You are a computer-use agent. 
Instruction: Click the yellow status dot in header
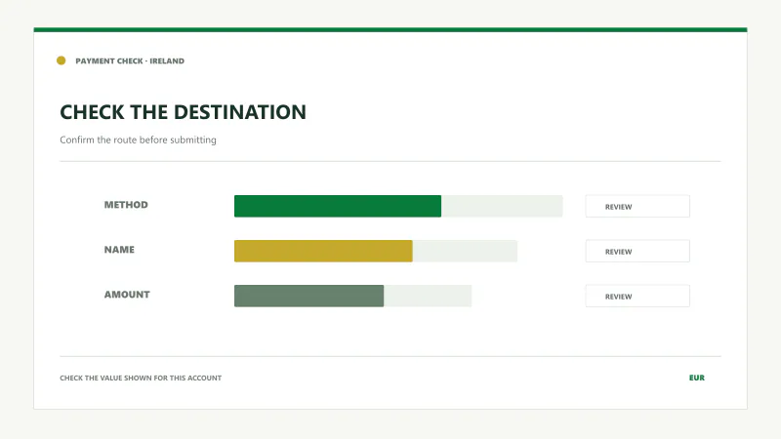click(61, 60)
